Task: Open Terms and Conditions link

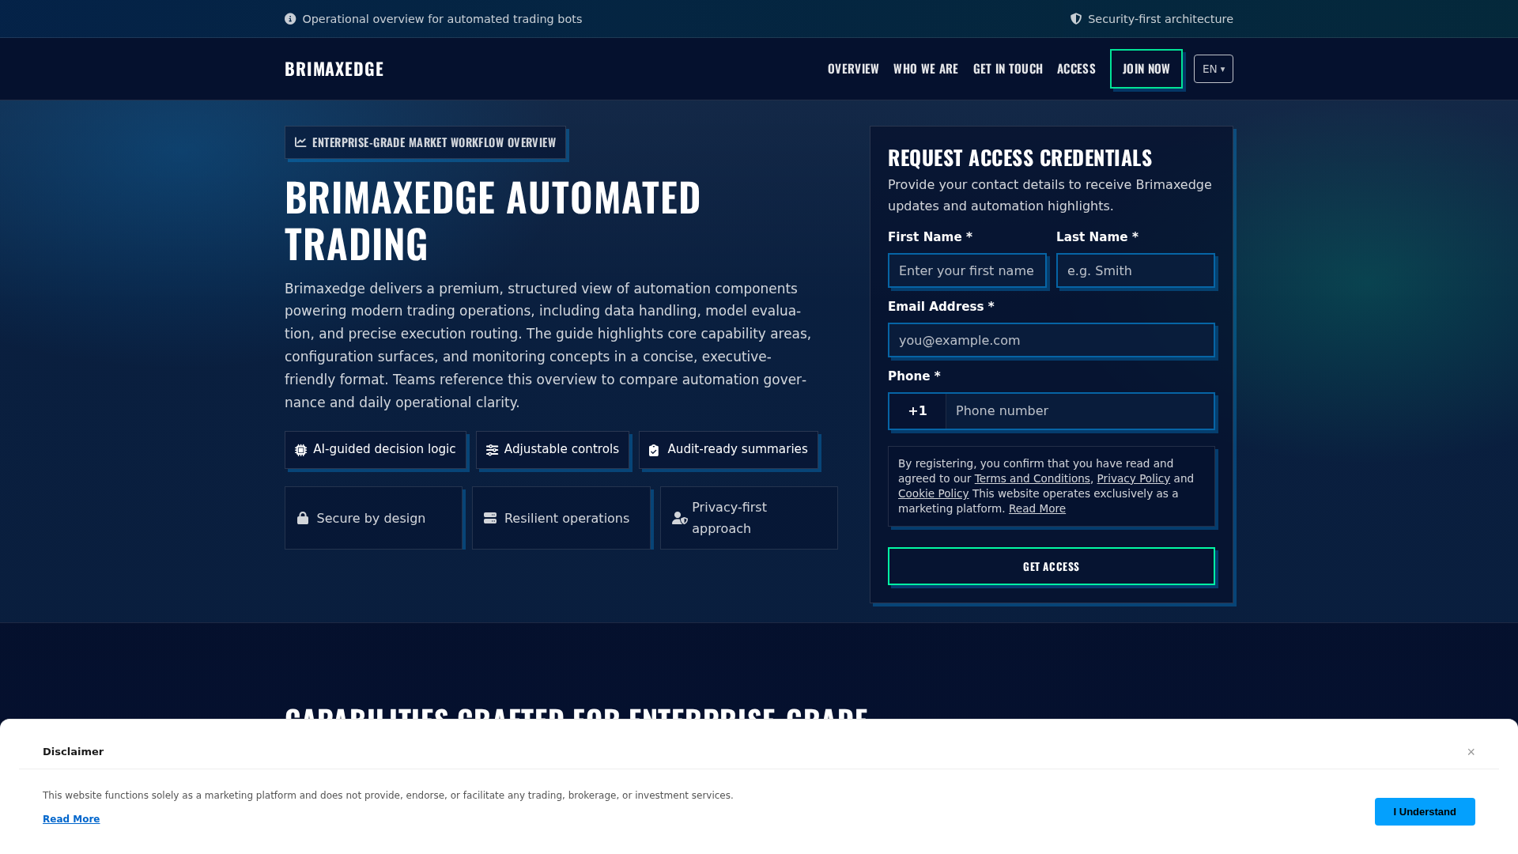Action: coord(1032,478)
